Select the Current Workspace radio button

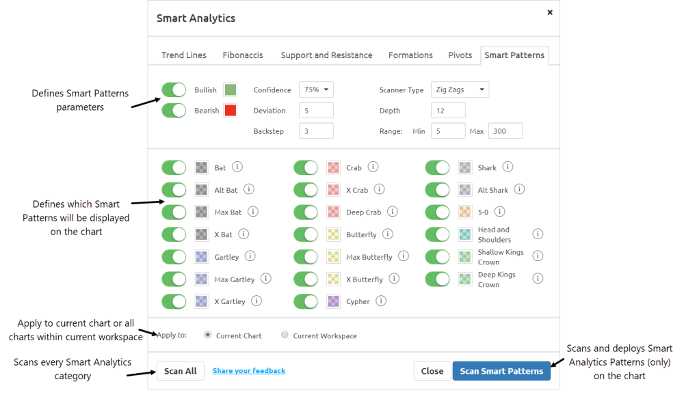[x=285, y=335]
